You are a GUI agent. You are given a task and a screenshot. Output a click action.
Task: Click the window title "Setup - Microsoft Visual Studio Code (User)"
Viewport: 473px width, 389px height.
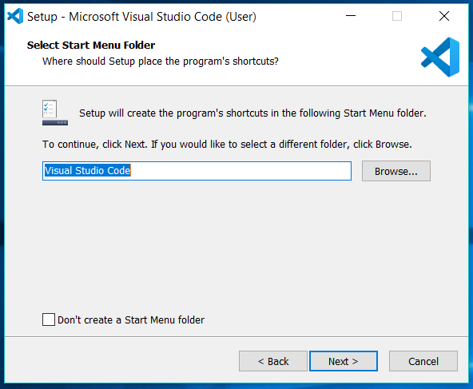click(x=141, y=17)
